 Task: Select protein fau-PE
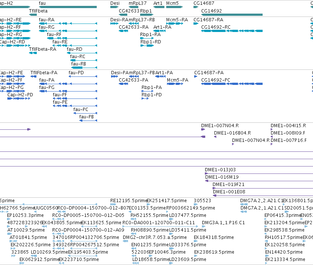click(x=60, y=102)
